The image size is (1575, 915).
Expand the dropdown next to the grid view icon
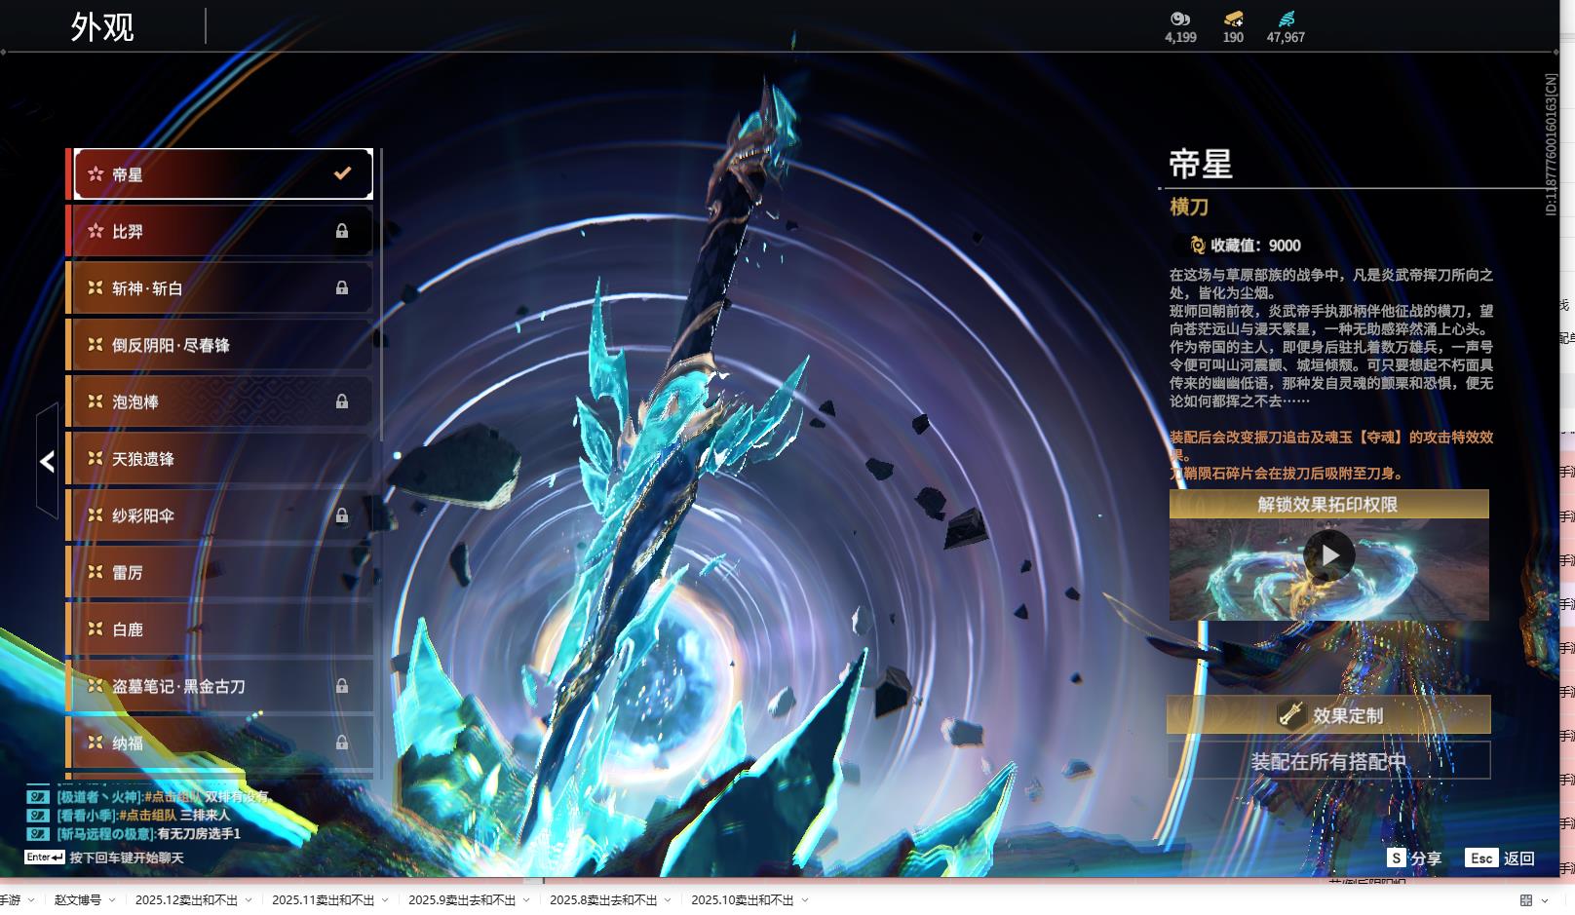(1546, 900)
